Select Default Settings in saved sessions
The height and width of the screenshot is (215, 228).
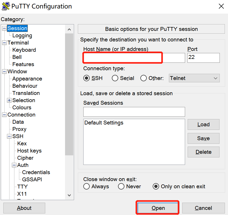click(104, 123)
